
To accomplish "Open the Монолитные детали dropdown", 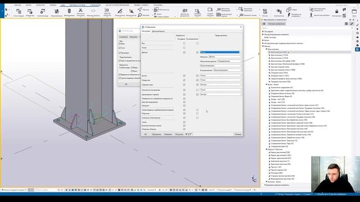I will pos(229,61).
